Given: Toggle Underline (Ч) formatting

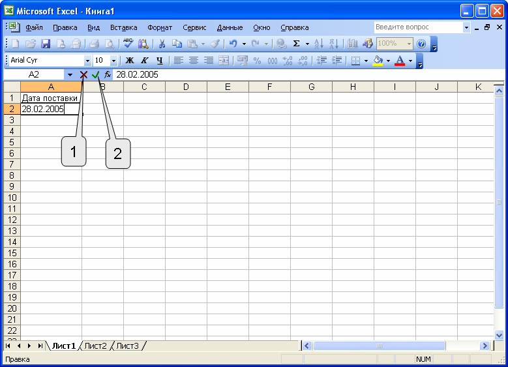Looking at the screenshot, I should 159,61.
